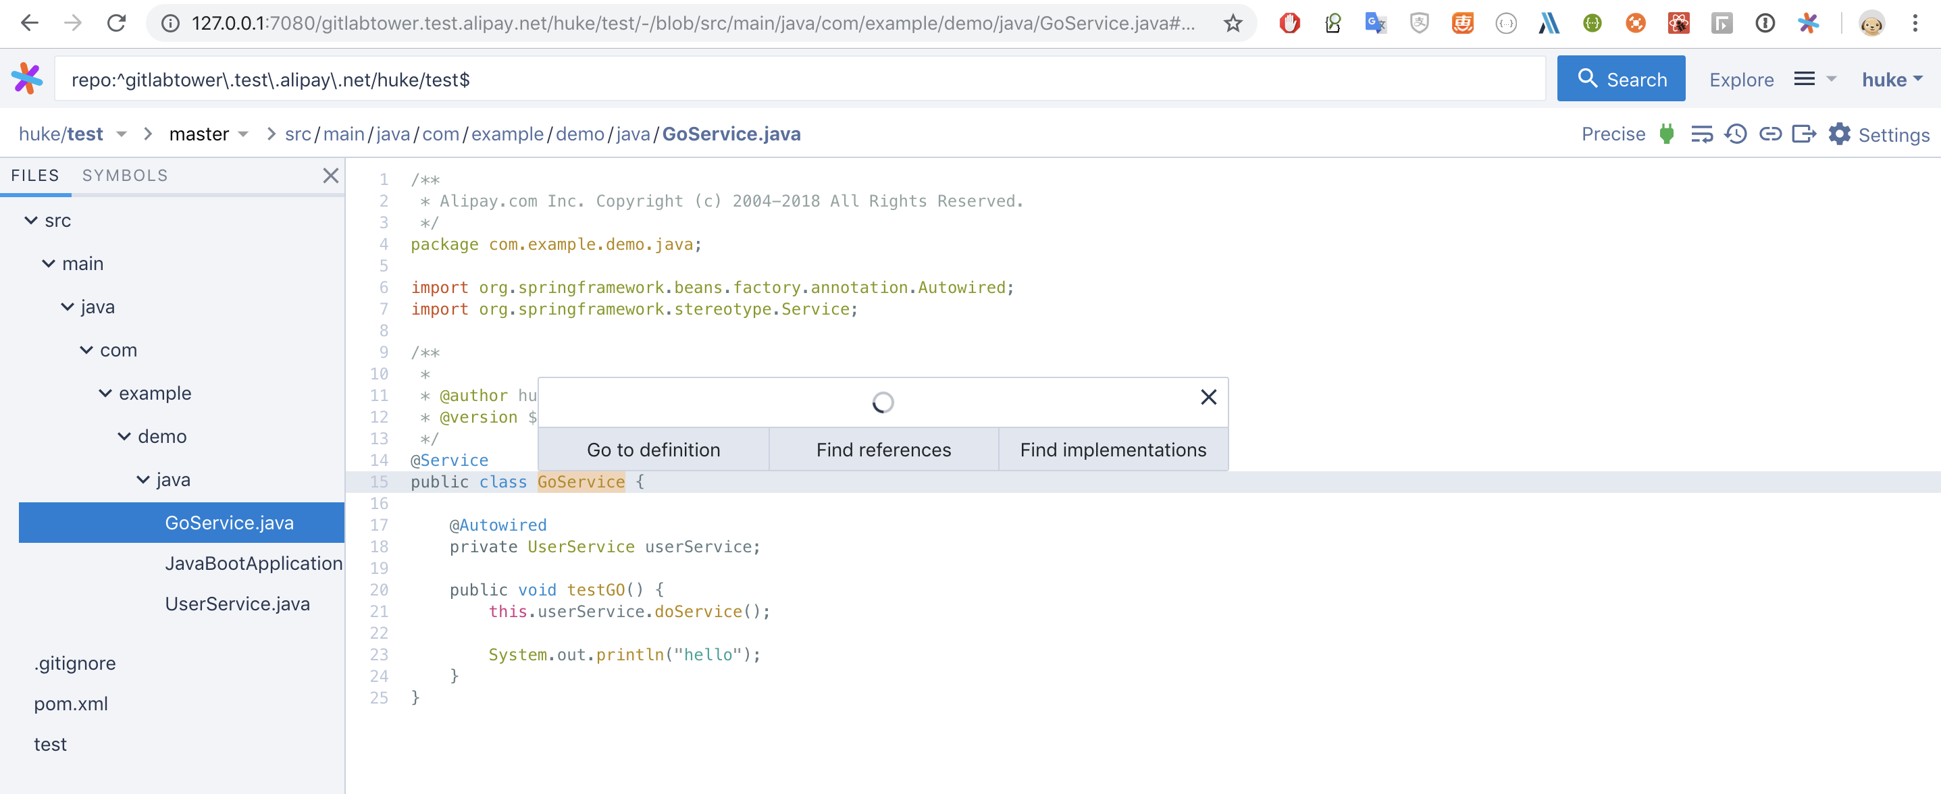Close the FILES side panel

pos(331,176)
